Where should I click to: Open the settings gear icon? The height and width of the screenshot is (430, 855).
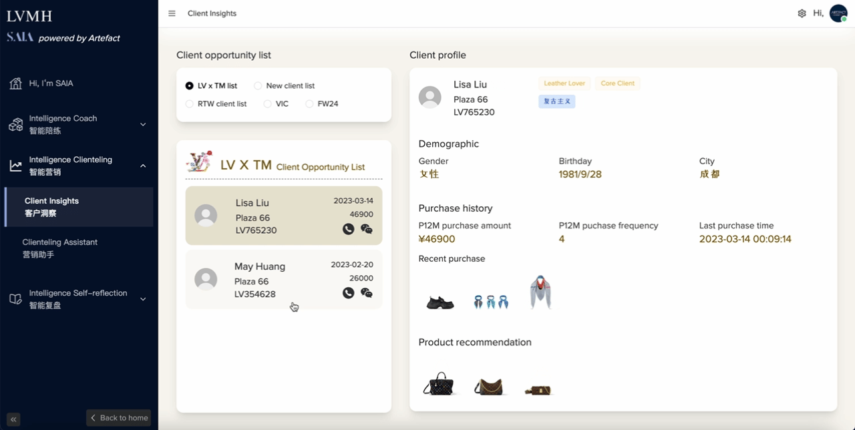point(802,13)
